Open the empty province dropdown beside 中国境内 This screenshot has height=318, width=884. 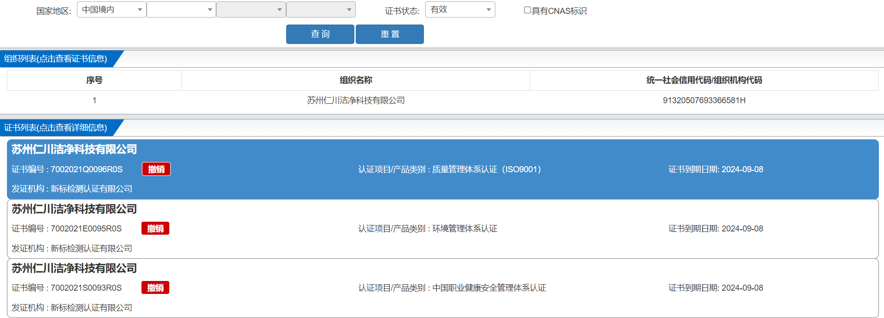click(x=181, y=10)
